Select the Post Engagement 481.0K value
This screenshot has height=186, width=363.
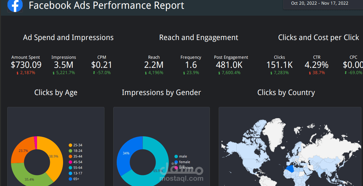(229, 65)
